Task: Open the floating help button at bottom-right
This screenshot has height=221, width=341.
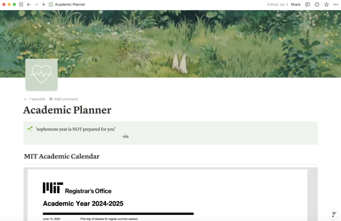Action: [334, 214]
